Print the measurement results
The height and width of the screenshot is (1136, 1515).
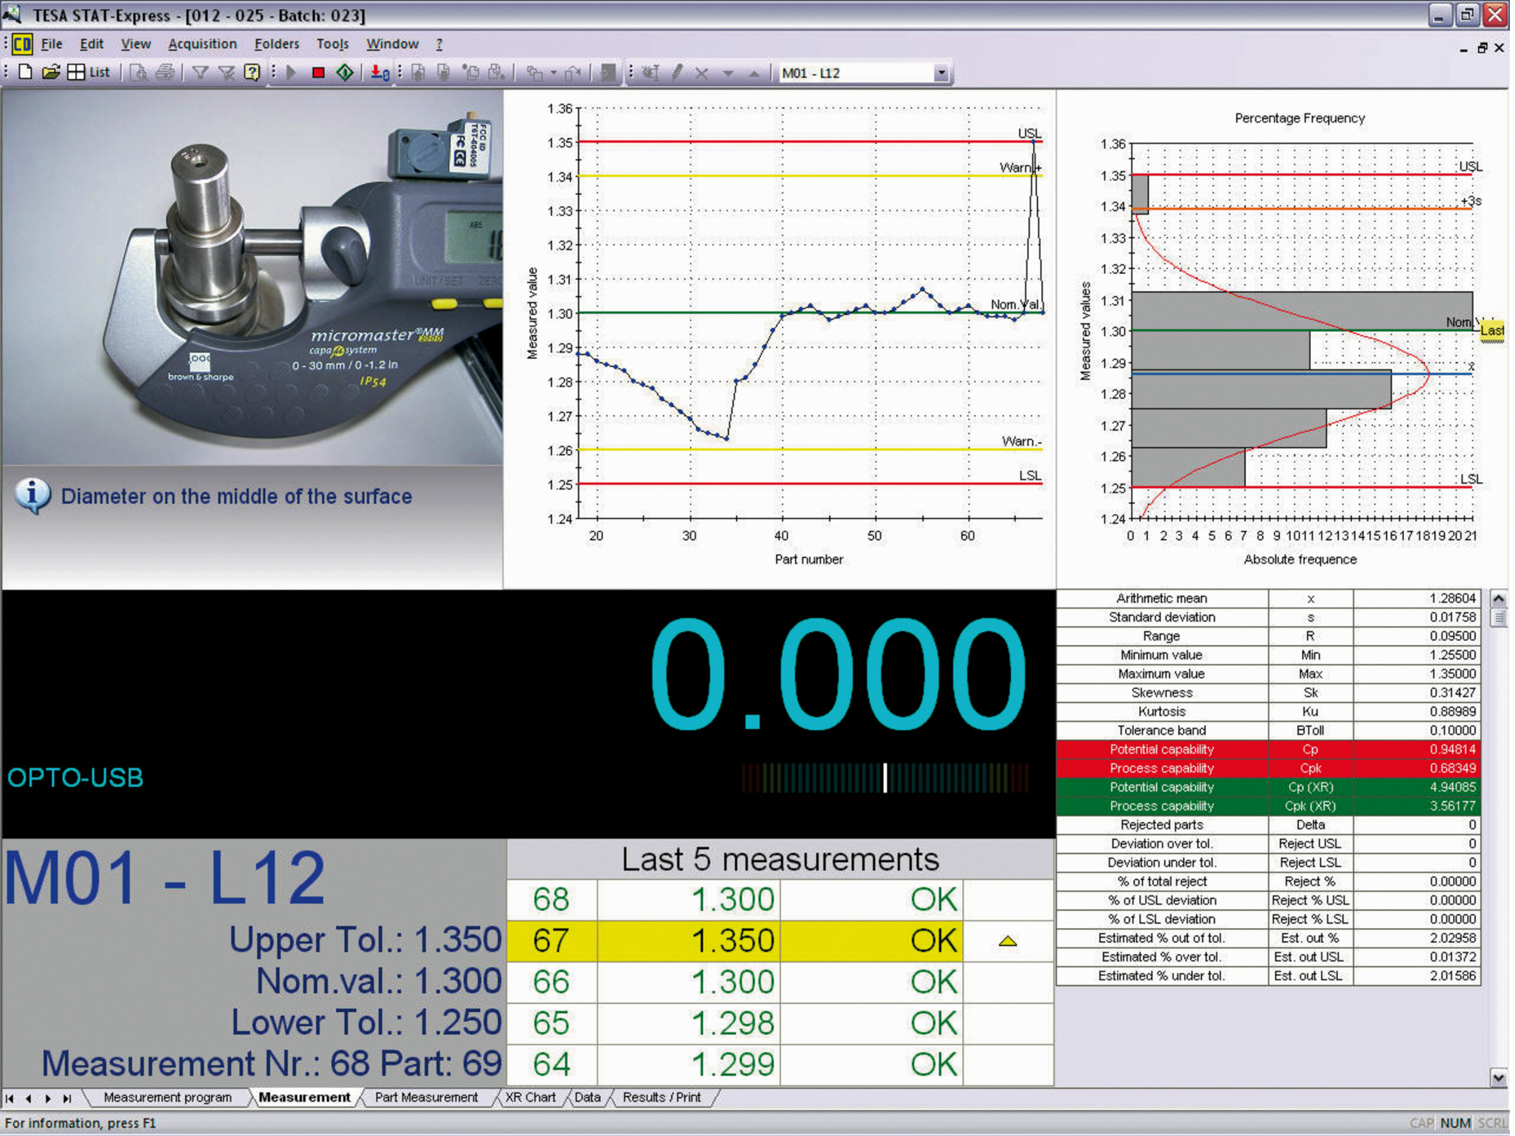[x=164, y=73]
